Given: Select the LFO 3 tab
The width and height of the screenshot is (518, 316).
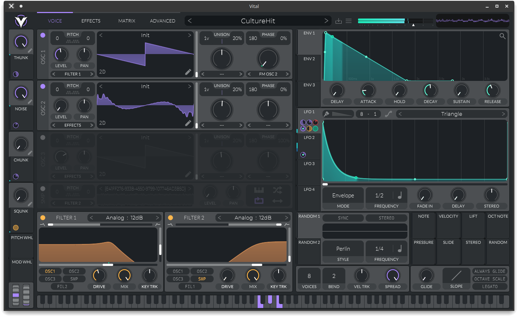Looking at the screenshot, I should pos(309,173).
